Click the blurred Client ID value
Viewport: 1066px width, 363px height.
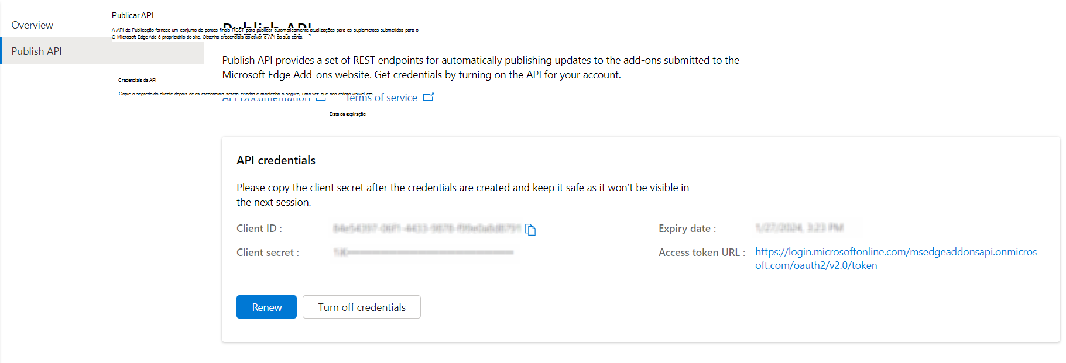pos(426,229)
